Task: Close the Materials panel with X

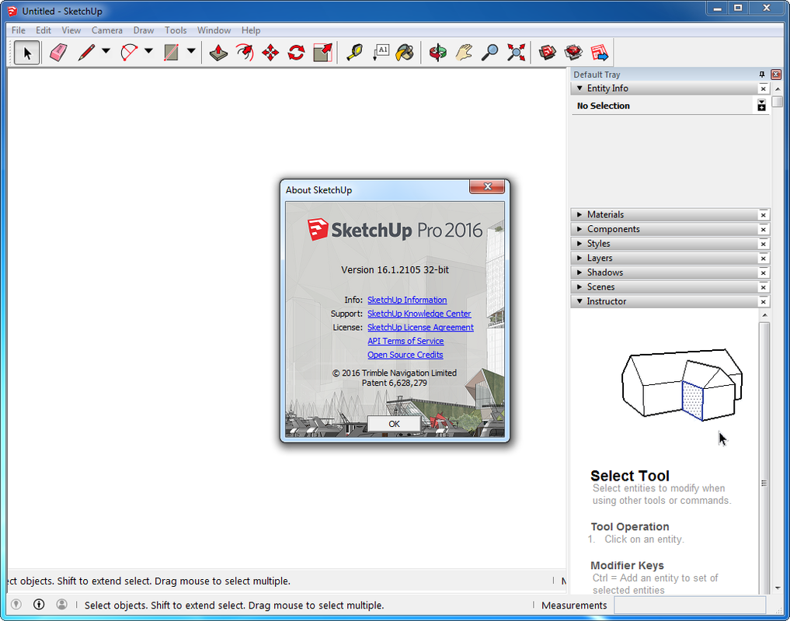Action: coord(764,215)
